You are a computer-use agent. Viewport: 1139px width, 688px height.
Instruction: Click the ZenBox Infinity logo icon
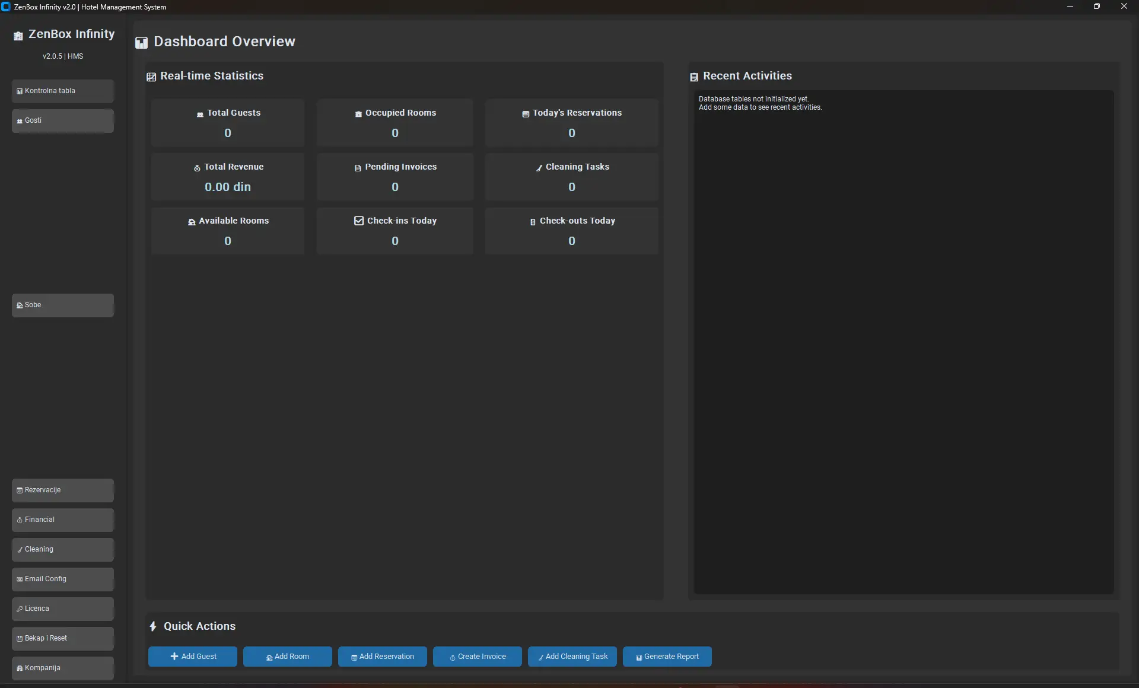[18, 36]
